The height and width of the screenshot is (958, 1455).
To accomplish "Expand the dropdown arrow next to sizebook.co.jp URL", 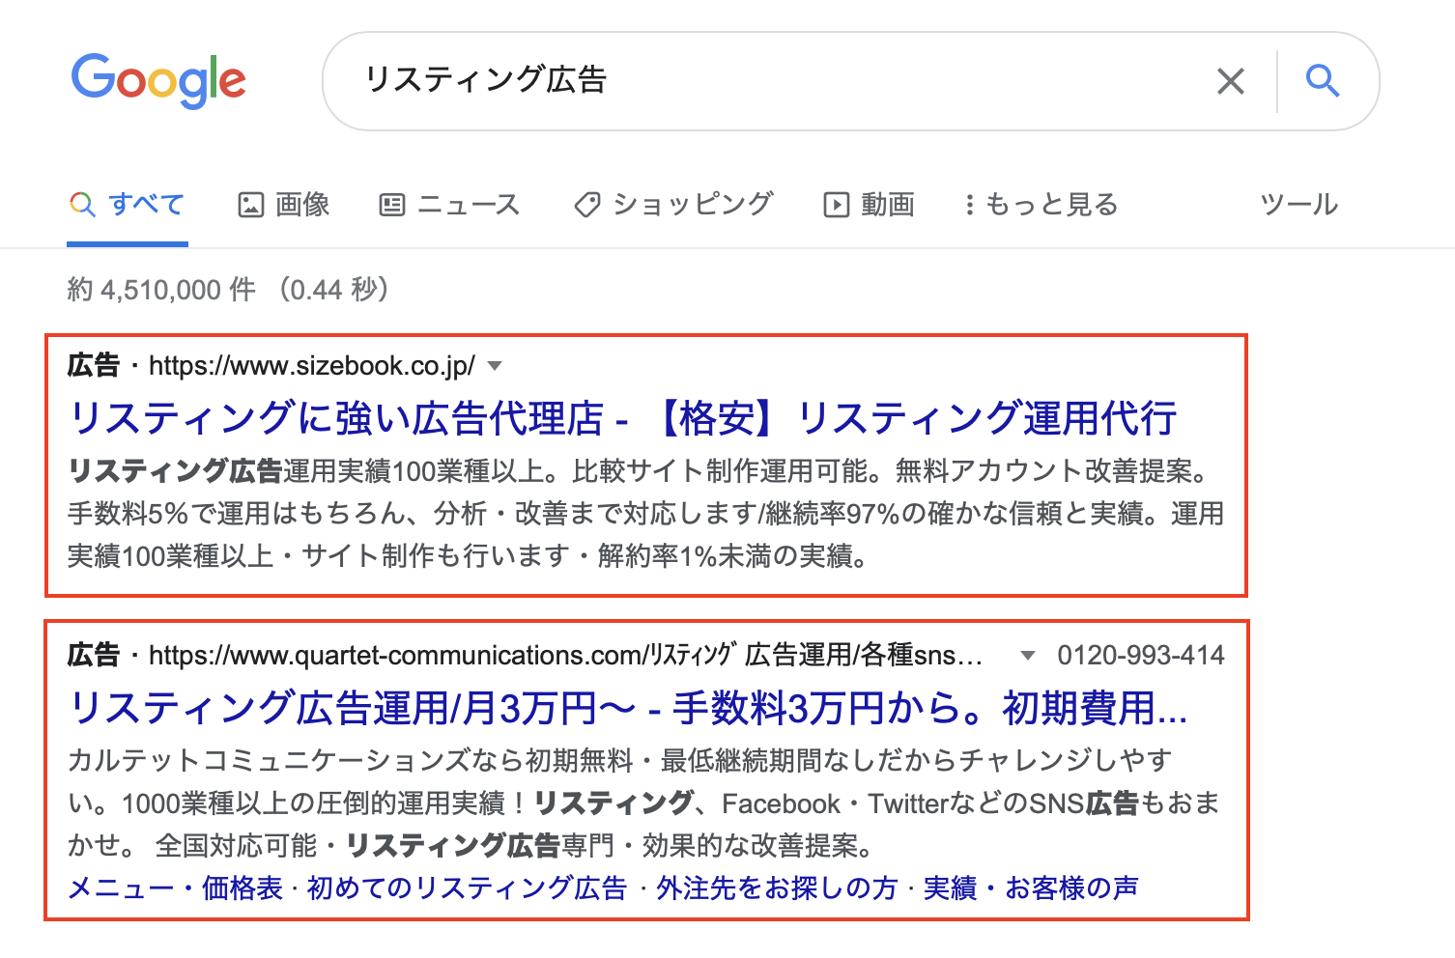I will [495, 366].
